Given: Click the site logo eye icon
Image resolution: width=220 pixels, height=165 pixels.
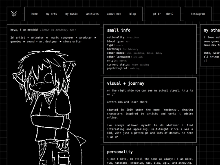Looking at the screenshot, I should click(x=14, y=14).
